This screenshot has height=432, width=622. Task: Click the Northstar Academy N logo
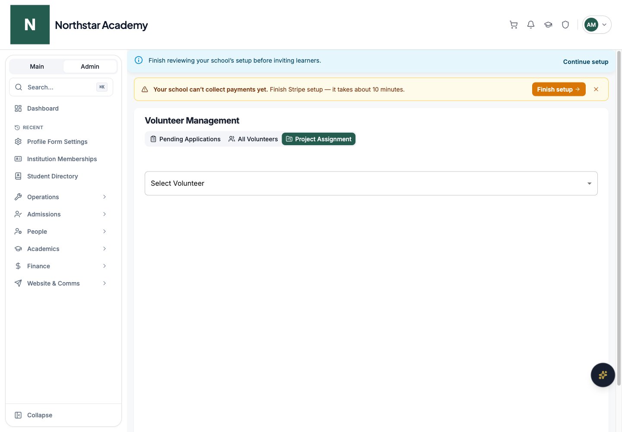pyautogui.click(x=30, y=25)
